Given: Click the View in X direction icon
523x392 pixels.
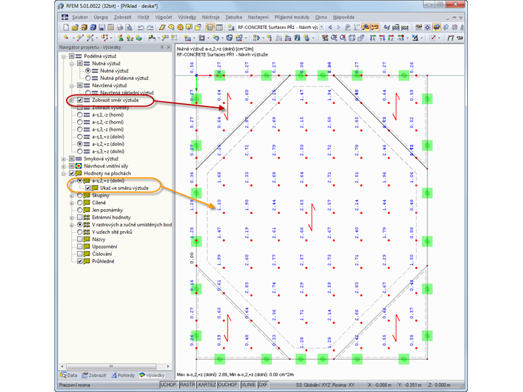Looking at the screenshot, I should click(373, 38).
